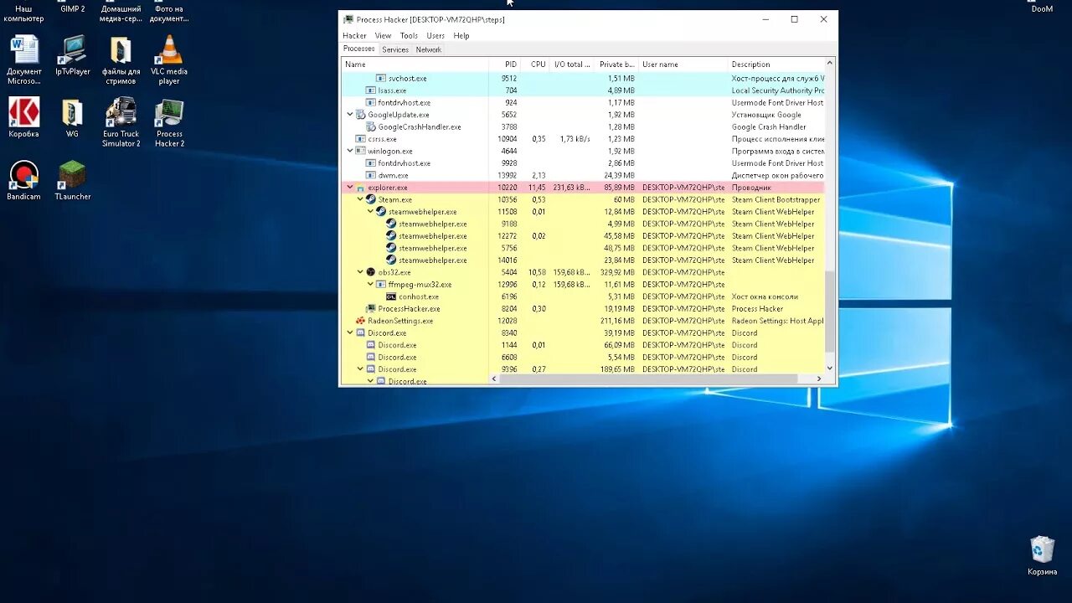Collapse the GoogleUpdate.exe tree node
This screenshot has height=603, width=1072.
pyautogui.click(x=350, y=115)
